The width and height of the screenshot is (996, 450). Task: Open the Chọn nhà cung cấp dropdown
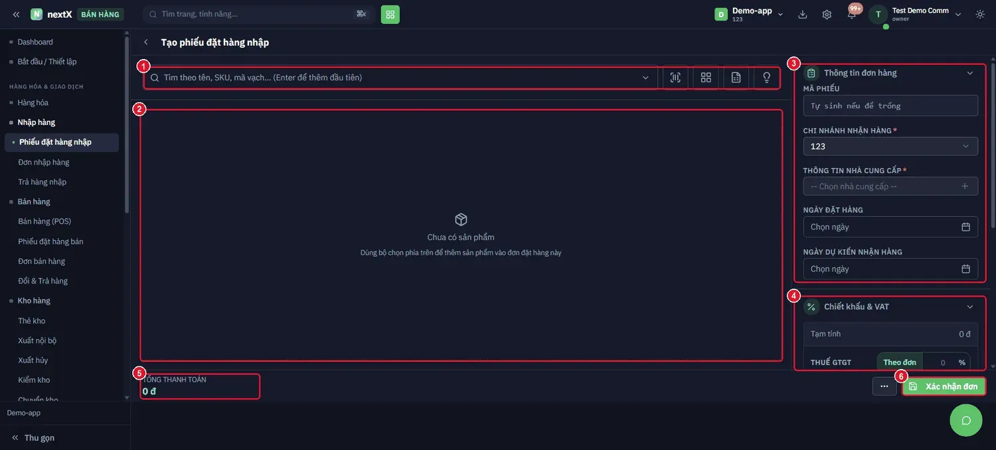coord(890,187)
